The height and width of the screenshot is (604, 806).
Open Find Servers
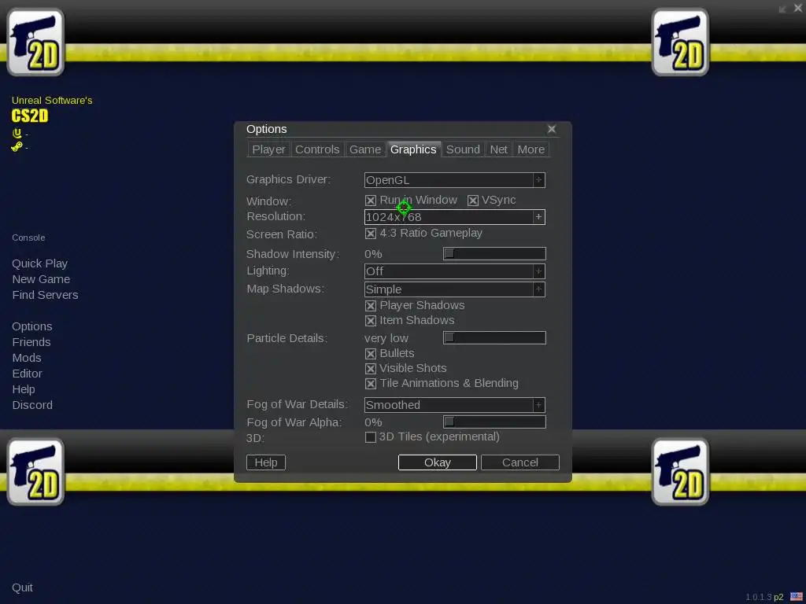pyautogui.click(x=45, y=295)
